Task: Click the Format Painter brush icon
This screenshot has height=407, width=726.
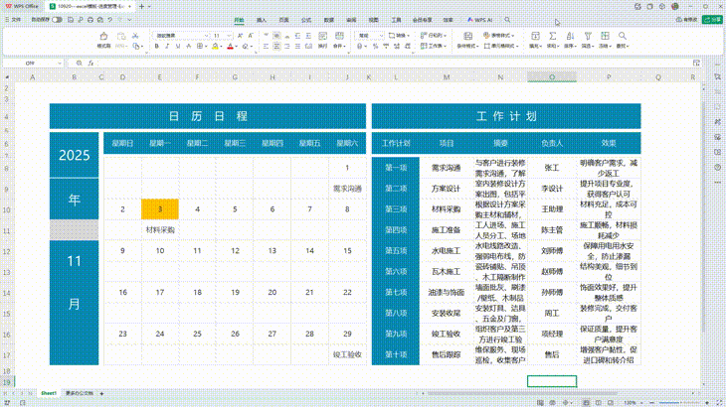Action: [x=103, y=38]
